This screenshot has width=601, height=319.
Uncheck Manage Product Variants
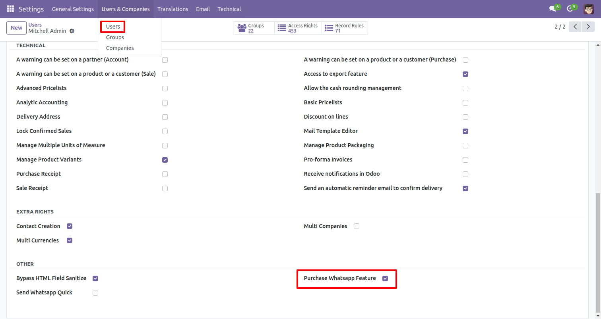(165, 160)
